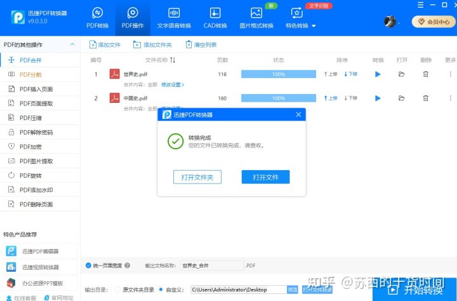This screenshot has height=301, width=457.
Task: Delete 中国史.pdf with trash icon
Action: [425, 98]
